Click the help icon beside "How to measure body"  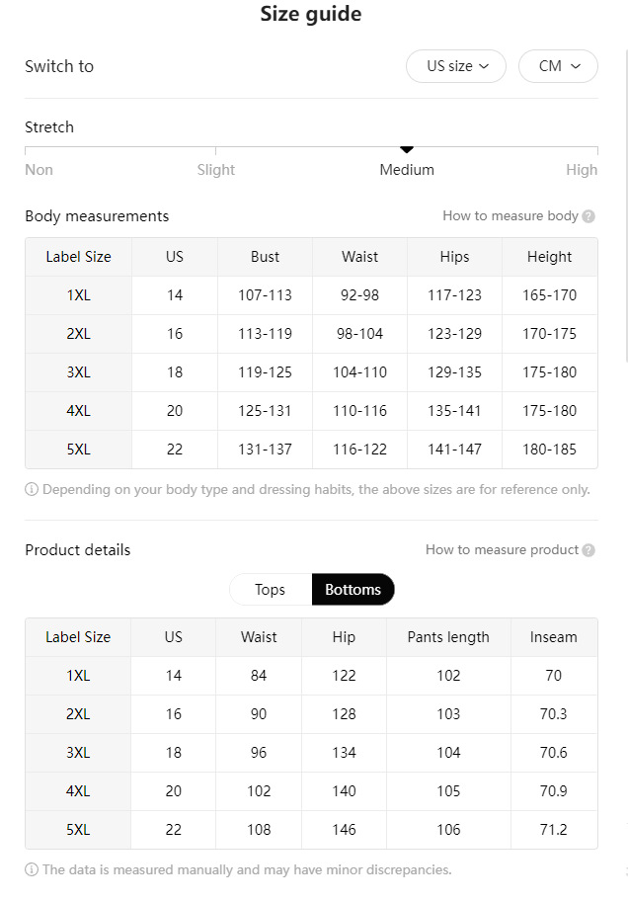pyautogui.click(x=589, y=216)
